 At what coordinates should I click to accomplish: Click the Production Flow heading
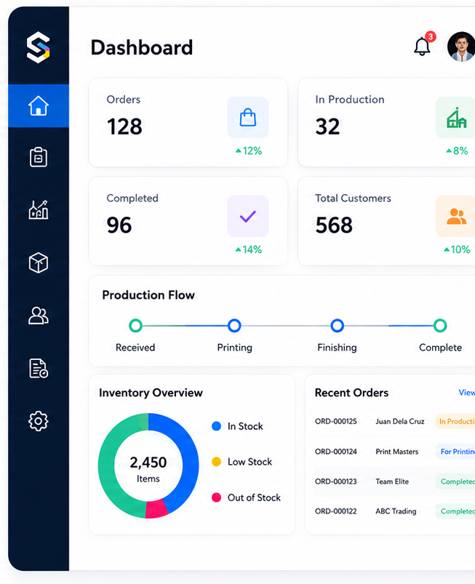tap(148, 295)
